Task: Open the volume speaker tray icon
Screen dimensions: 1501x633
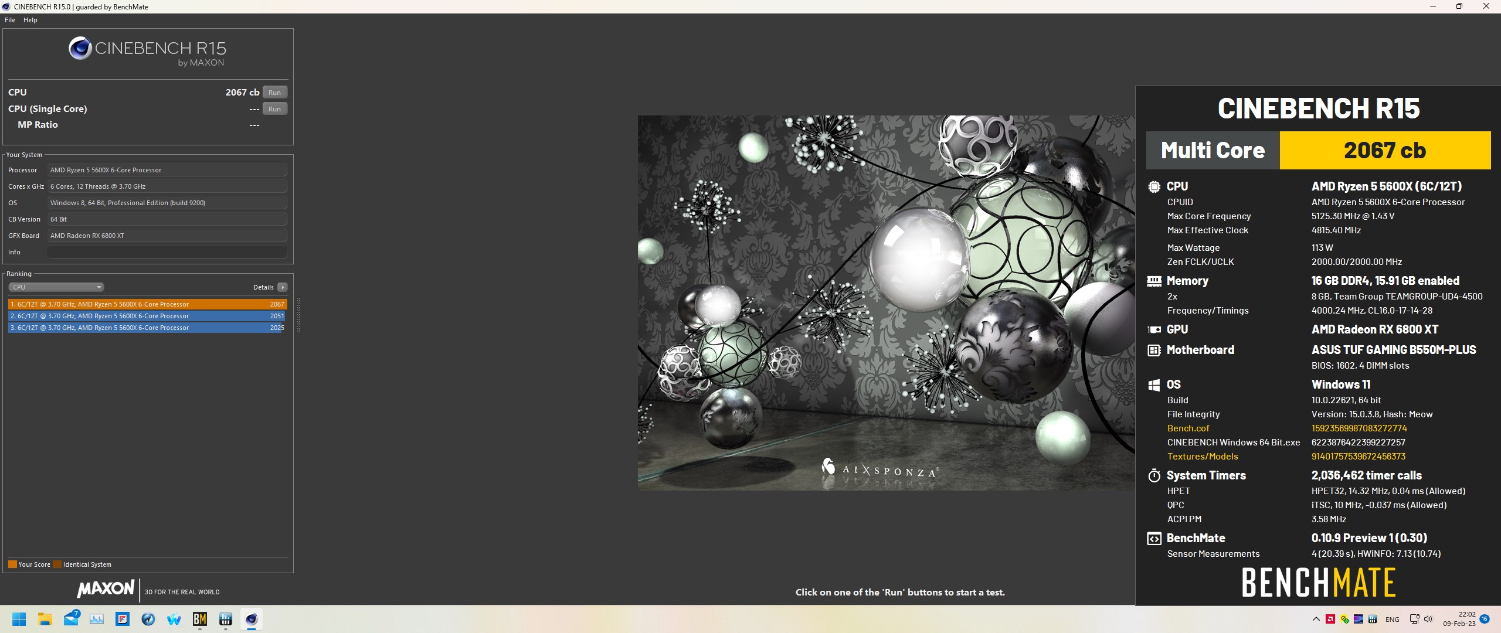Action: pyautogui.click(x=1428, y=619)
